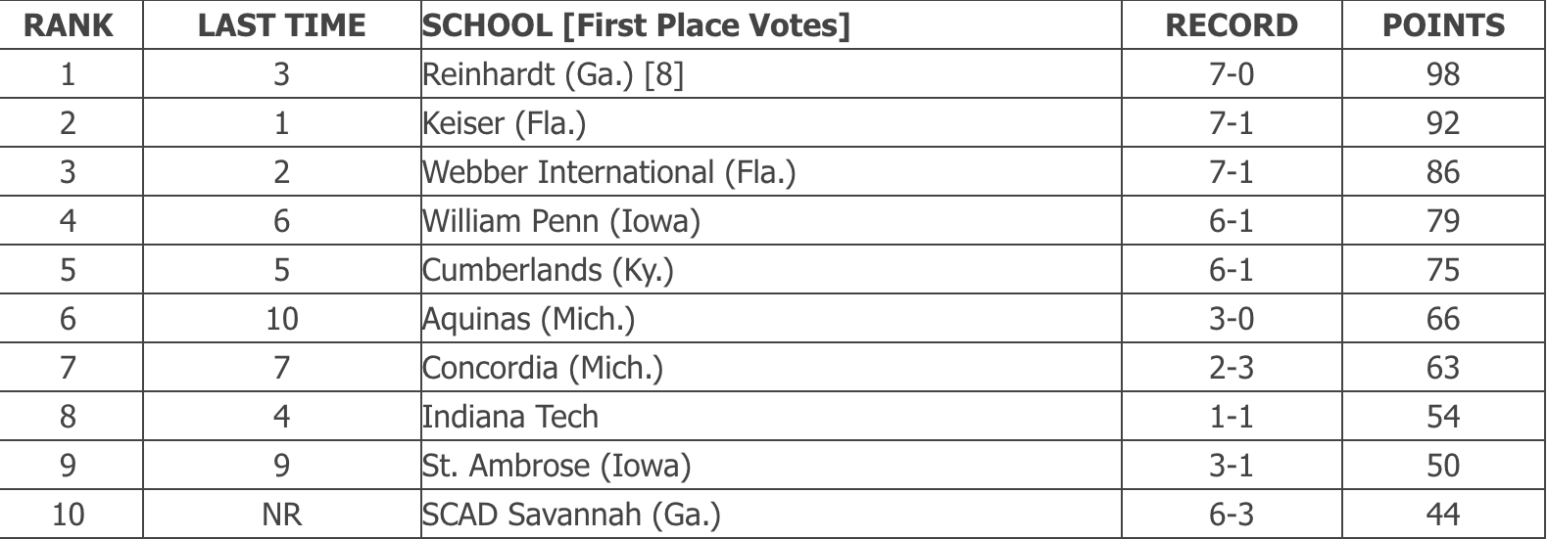Click Concordia (Mich.) school name
Viewport: 1547px width, 539px height.
pos(543,368)
